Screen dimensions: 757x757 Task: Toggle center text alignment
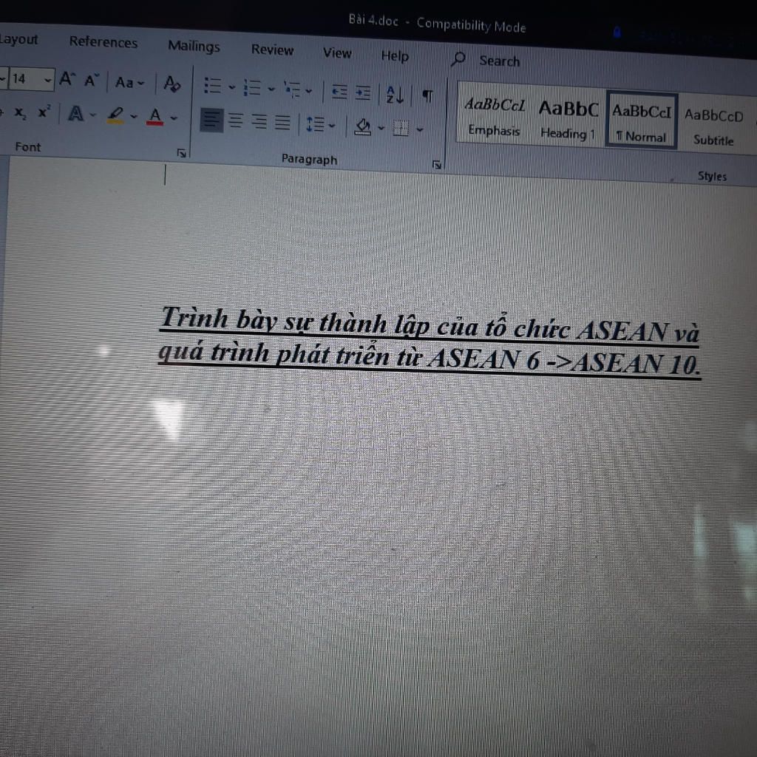(236, 120)
